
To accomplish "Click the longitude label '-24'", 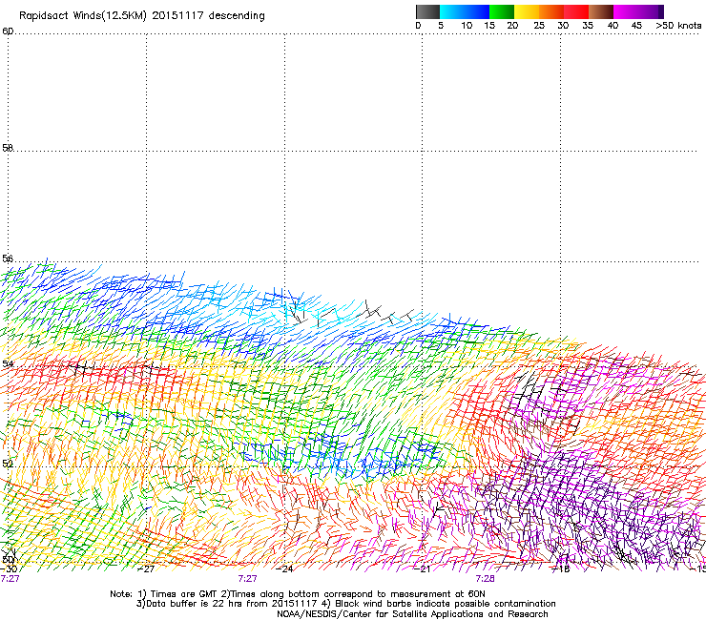I will pos(284,569).
